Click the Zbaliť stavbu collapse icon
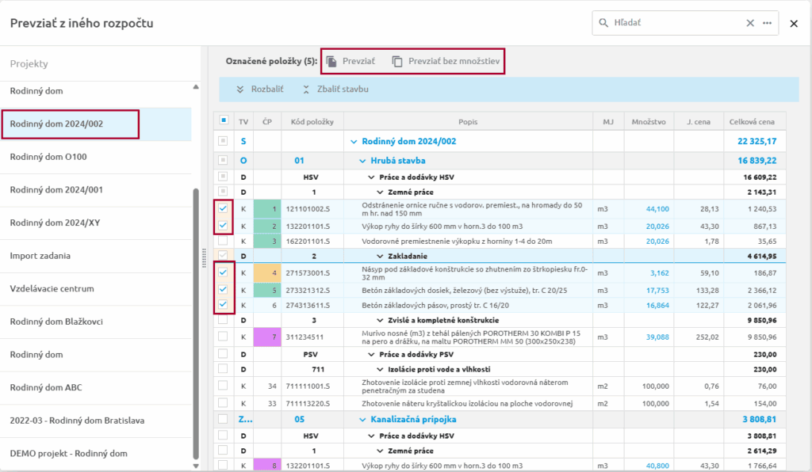 coord(305,89)
